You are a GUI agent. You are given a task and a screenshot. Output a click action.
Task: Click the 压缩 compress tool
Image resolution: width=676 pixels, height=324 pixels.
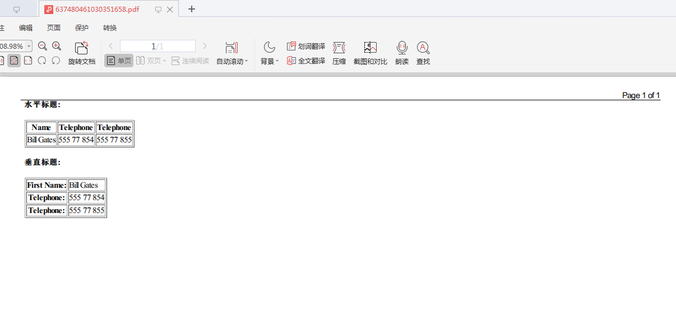[x=339, y=54]
